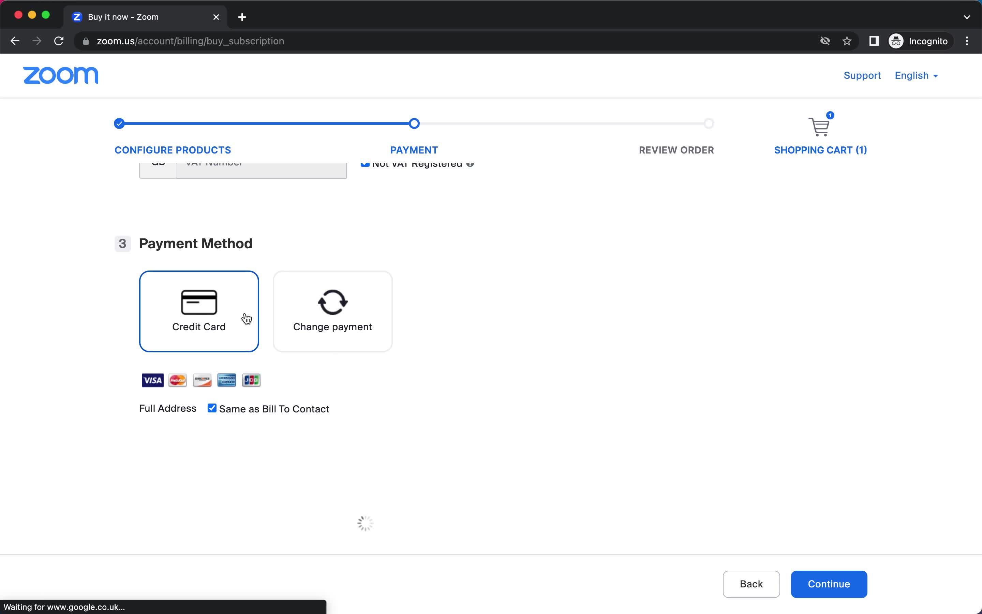Toggle Not VAT Registered checkbox

(365, 163)
